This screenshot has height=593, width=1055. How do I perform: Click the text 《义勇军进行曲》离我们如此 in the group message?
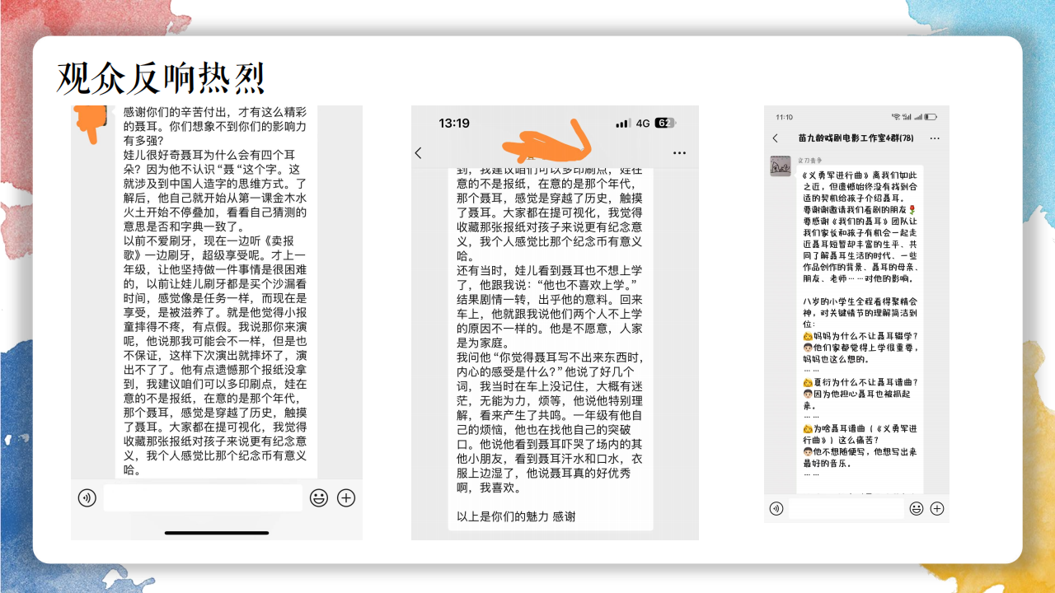[x=858, y=175]
